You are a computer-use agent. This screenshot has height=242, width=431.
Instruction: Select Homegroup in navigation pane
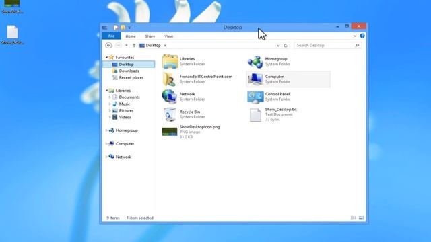pos(127,130)
